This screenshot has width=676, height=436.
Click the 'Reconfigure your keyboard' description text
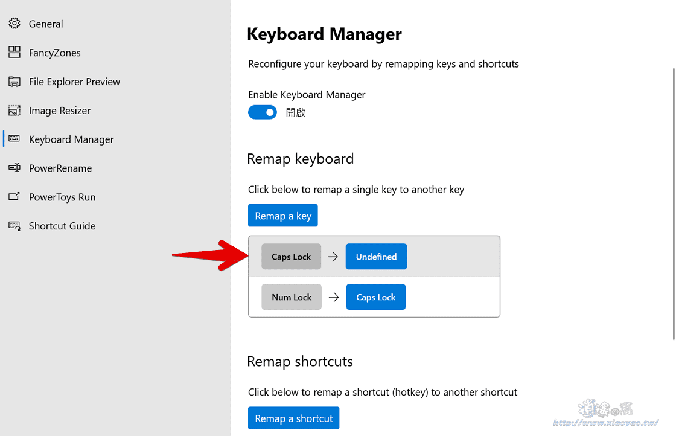pos(383,64)
